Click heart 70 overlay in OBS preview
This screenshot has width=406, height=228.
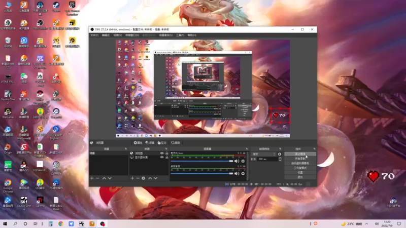[280, 116]
